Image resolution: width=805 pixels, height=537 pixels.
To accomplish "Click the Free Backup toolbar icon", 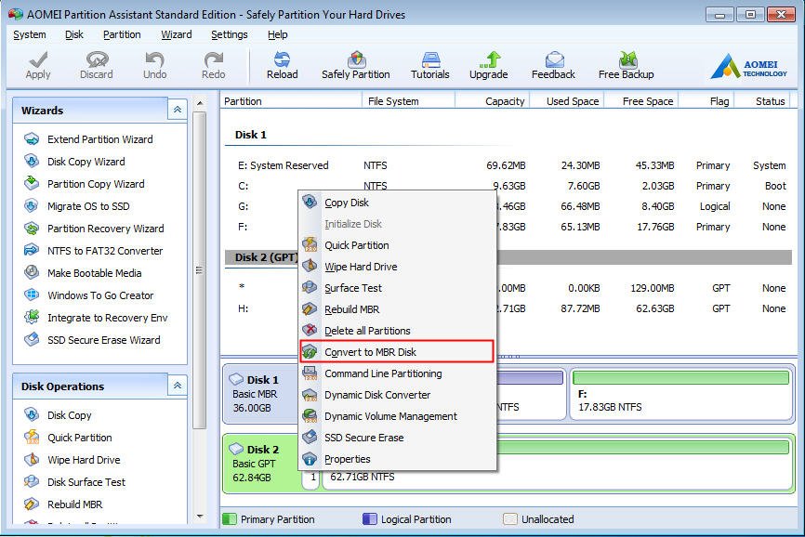I will tap(626, 65).
